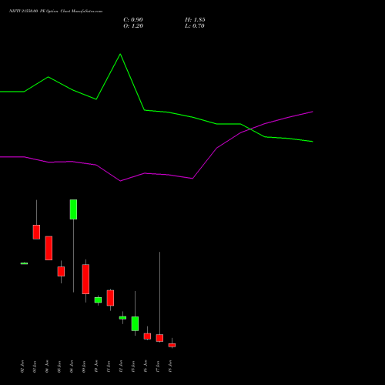Click the open value "O: 1.20"
Screen dimensions: 385x385
coord(133,26)
